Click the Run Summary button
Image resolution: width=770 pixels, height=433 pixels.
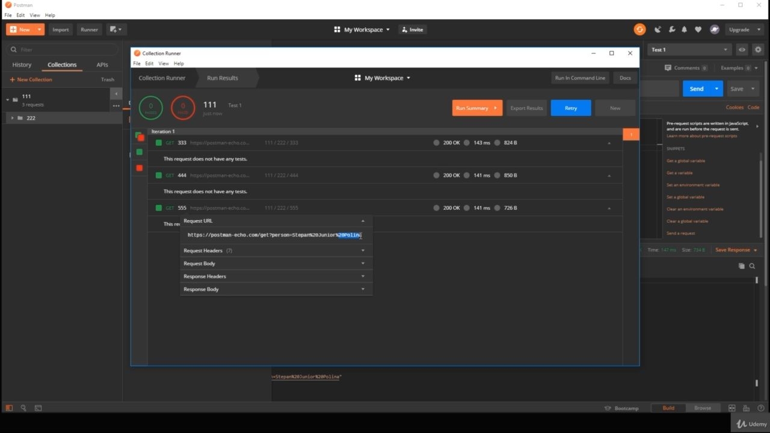(477, 108)
